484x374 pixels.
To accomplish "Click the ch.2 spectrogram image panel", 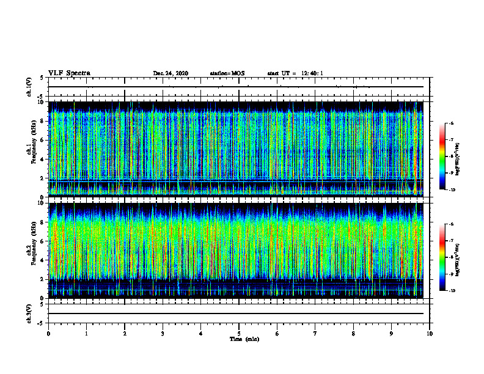I will [x=236, y=251].
